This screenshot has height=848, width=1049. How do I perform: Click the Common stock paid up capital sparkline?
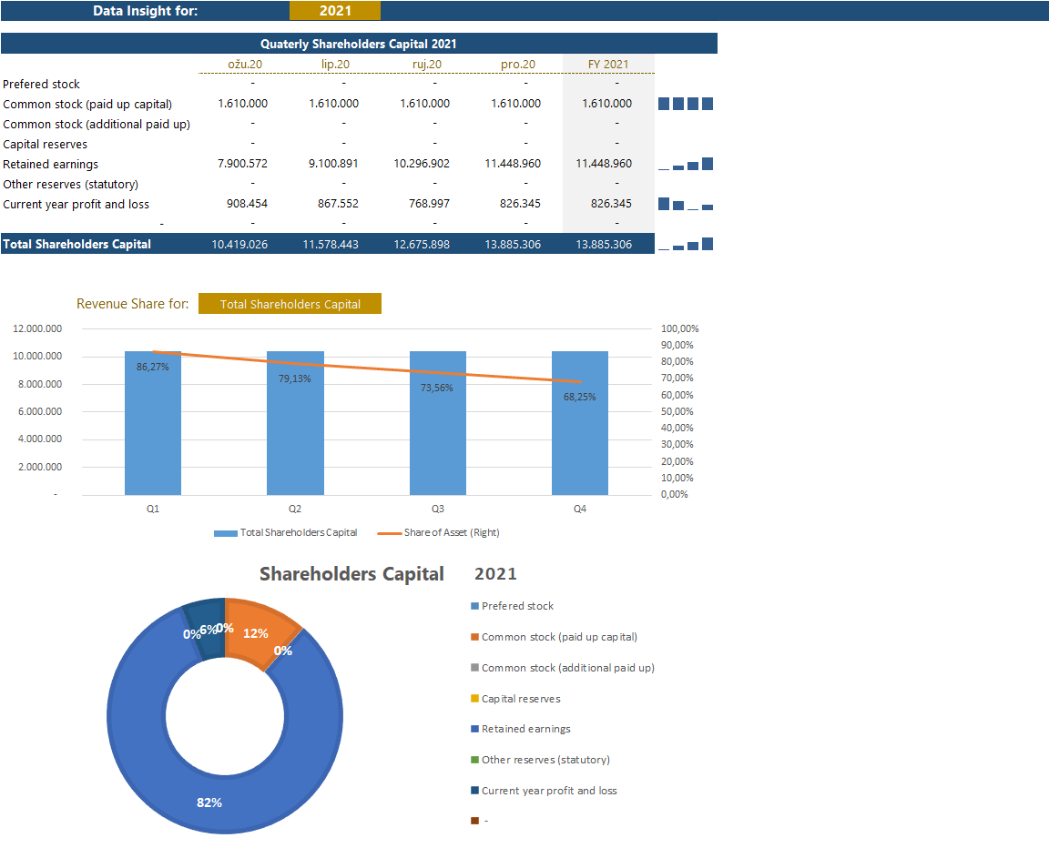685,104
